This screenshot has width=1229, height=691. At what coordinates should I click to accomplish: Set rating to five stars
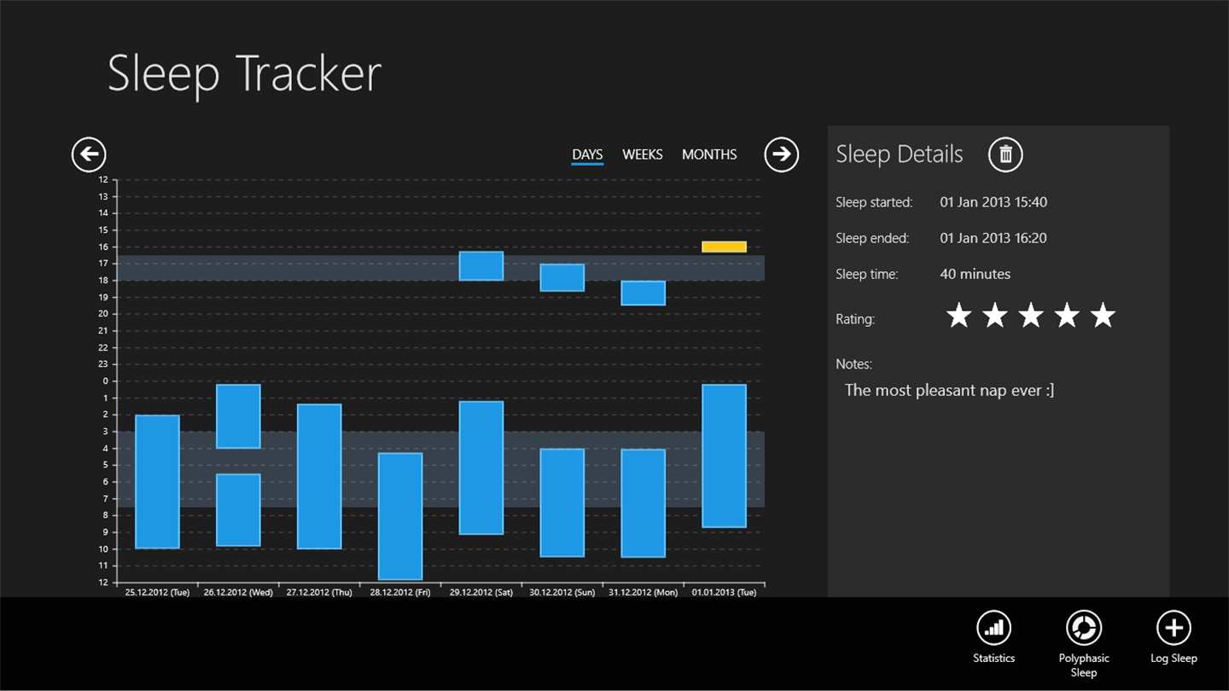tap(1104, 316)
